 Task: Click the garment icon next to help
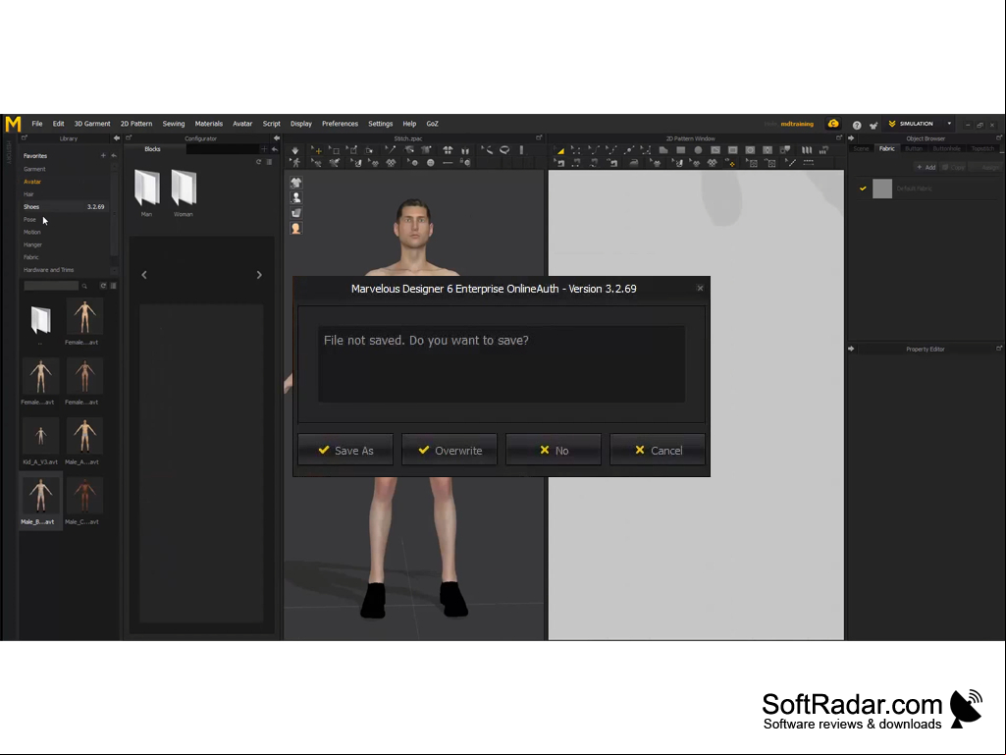[x=874, y=125]
